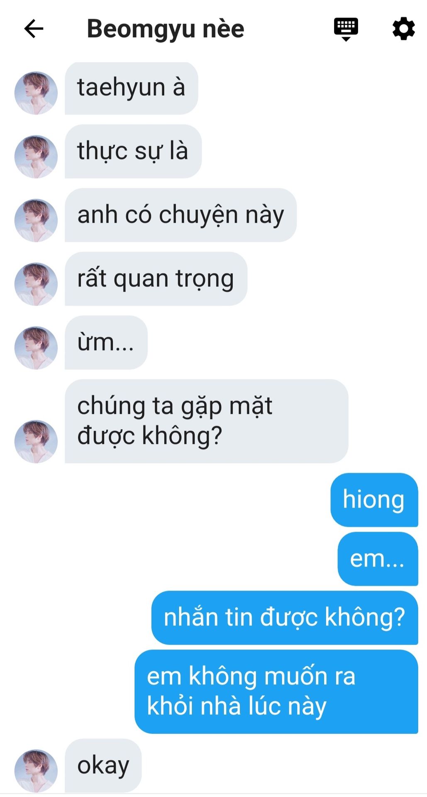Tap the 'thực sự là' message bubble

click(x=133, y=151)
